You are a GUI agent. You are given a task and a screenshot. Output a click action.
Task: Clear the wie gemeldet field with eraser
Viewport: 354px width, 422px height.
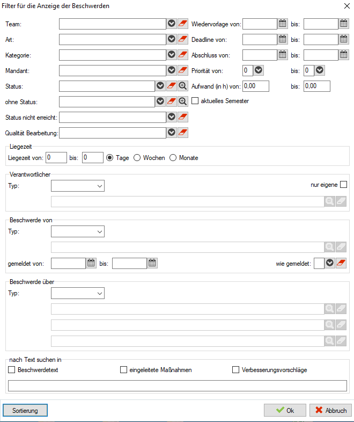pos(341,263)
